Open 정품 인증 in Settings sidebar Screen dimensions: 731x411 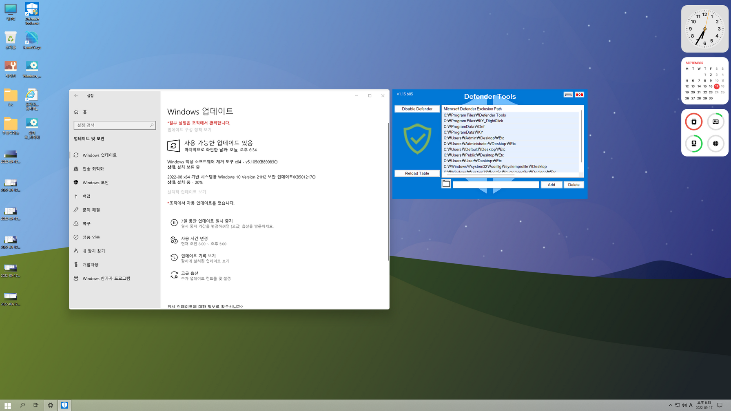(115, 237)
